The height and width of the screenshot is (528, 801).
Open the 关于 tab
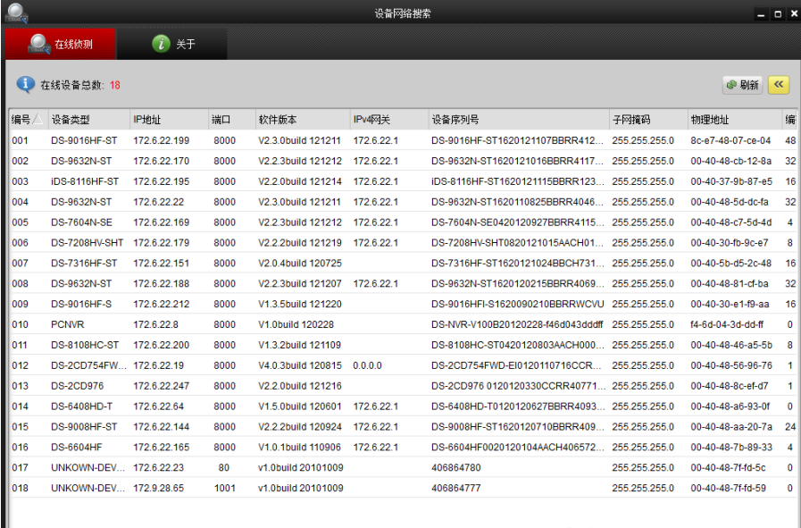[173, 44]
